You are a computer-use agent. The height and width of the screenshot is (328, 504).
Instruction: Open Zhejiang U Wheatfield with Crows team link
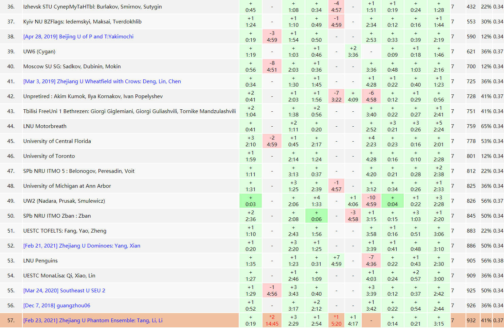102,81
